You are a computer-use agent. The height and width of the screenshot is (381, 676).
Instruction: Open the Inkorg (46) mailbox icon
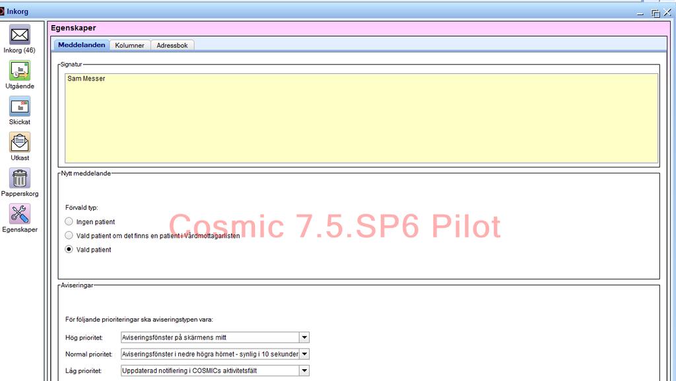[20, 35]
